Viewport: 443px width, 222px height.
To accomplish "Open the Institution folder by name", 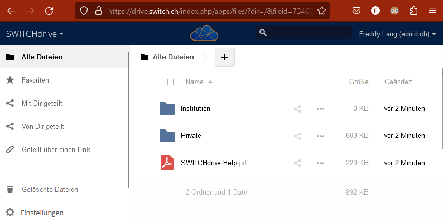I will click(x=196, y=108).
